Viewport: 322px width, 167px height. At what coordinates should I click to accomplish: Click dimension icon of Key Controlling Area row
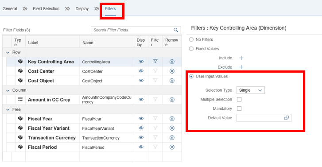(20, 61)
